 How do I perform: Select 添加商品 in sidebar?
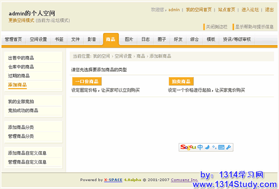coord(17,85)
